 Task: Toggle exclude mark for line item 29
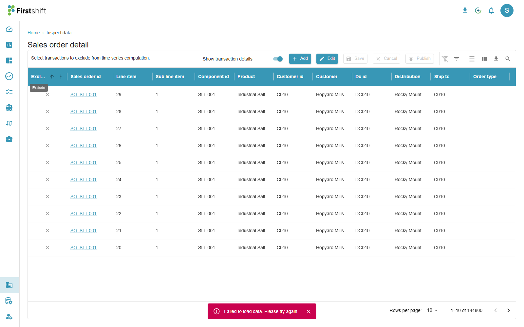[47, 95]
